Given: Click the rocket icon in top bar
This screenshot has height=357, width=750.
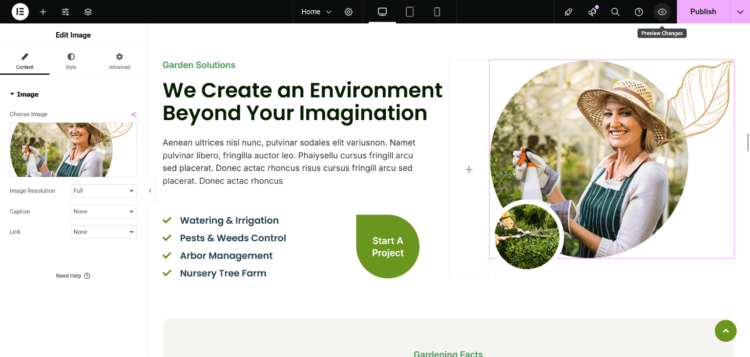Looking at the screenshot, I should 568,12.
